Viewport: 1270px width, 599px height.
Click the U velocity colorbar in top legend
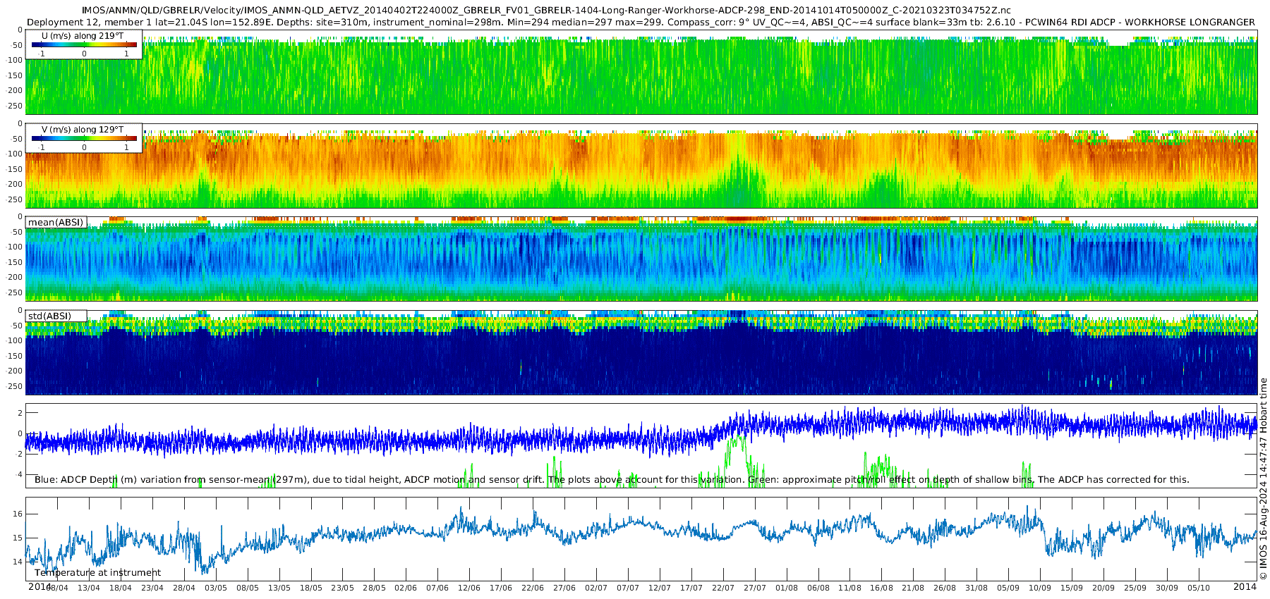coord(85,45)
